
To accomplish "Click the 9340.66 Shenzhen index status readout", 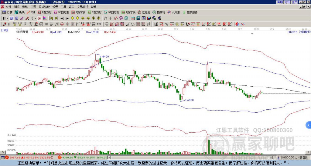I will [x=67, y=158].
